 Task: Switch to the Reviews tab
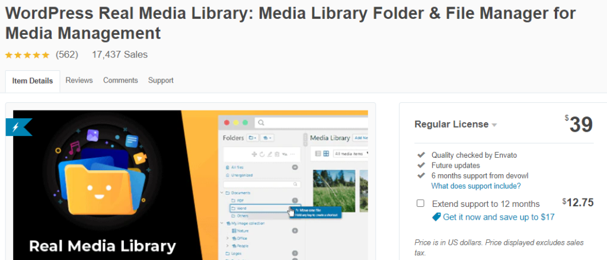click(x=79, y=80)
